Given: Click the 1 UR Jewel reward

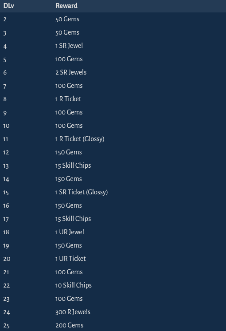Looking at the screenshot, I should pos(70,232).
